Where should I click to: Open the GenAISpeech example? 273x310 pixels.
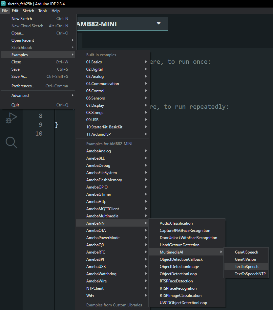[246, 252]
